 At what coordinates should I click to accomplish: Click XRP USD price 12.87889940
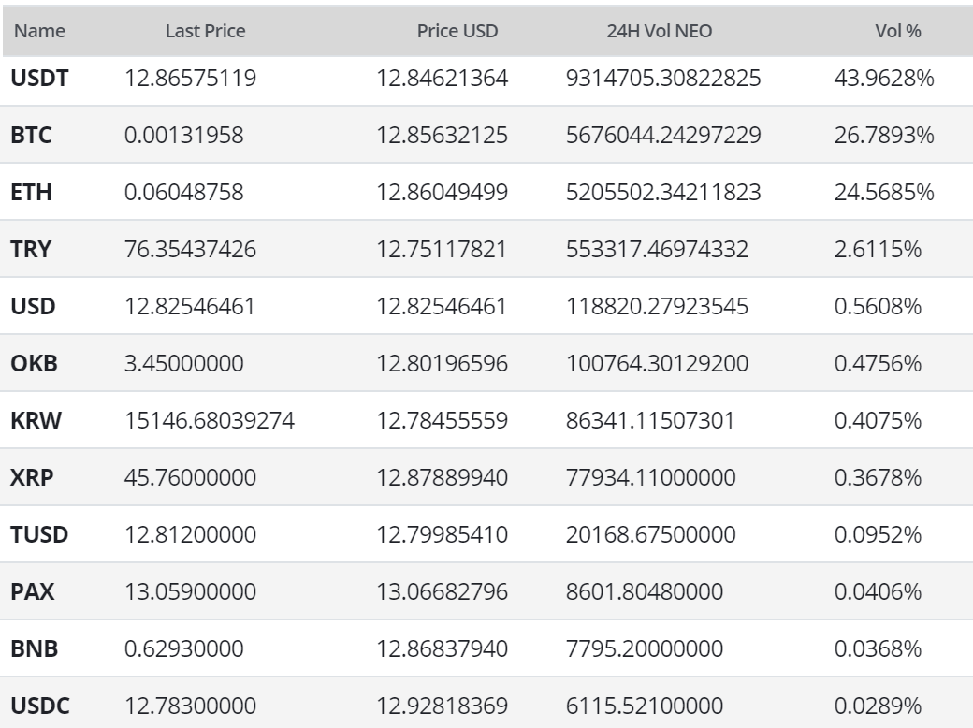pos(443,478)
